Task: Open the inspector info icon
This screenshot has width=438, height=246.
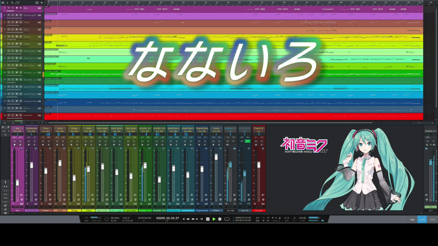Action: pos(8,3)
